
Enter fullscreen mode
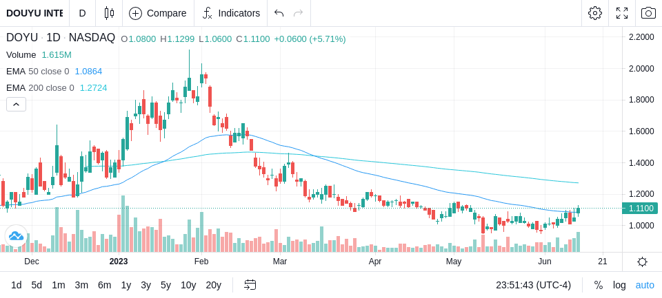point(621,13)
